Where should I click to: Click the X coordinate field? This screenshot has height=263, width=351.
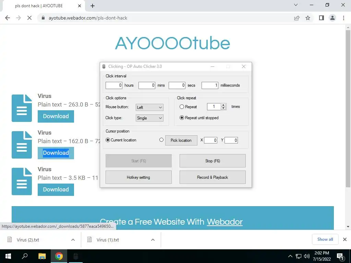(x=211, y=140)
